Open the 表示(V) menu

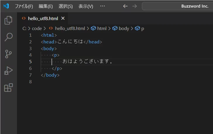click(x=86, y=6)
